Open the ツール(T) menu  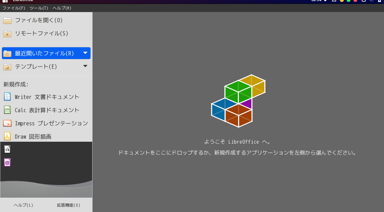tap(39, 8)
